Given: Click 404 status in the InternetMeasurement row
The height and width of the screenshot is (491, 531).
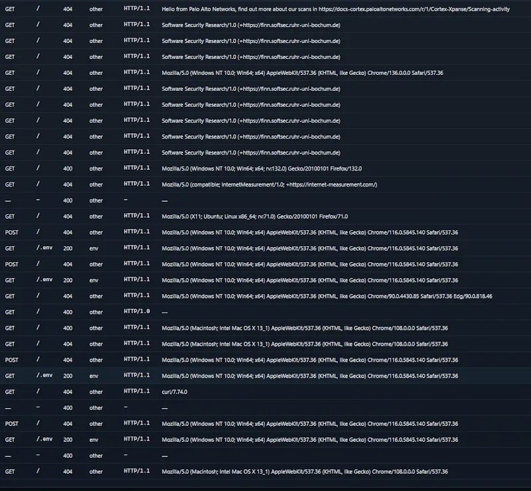Looking at the screenshot, I should 68,184.
